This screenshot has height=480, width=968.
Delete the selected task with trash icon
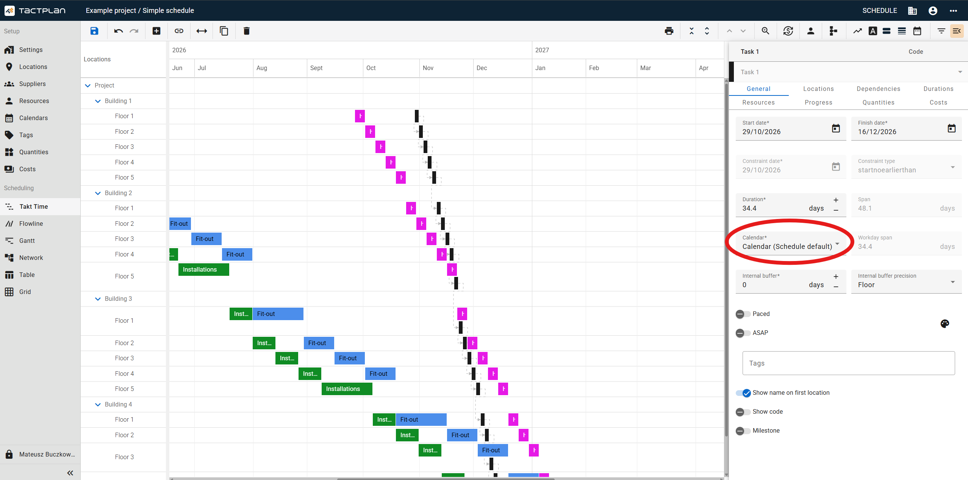click(247, 31)
